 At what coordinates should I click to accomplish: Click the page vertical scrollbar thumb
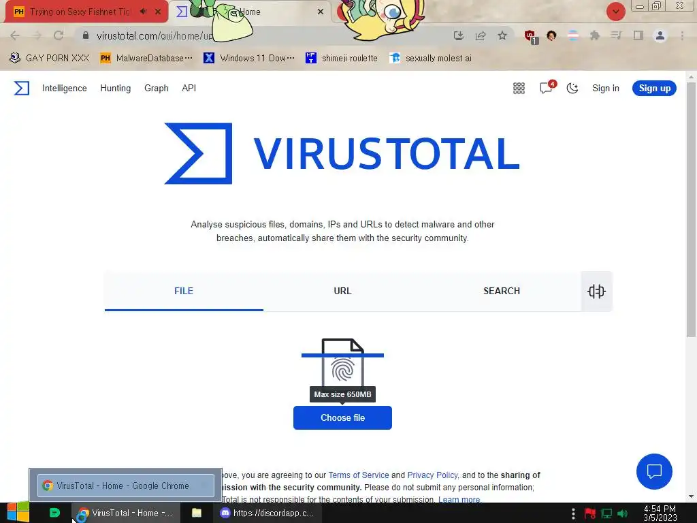pos(691,209)
